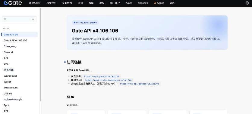The image size is (252, 114).
Task: Open the Gate logo home link
Action: point(13,3)
